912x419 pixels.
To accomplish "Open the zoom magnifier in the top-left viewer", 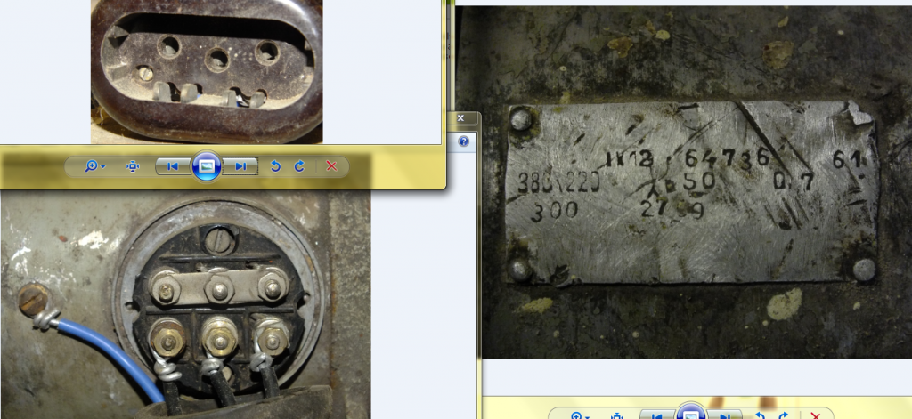I will [x=92, y=166].
